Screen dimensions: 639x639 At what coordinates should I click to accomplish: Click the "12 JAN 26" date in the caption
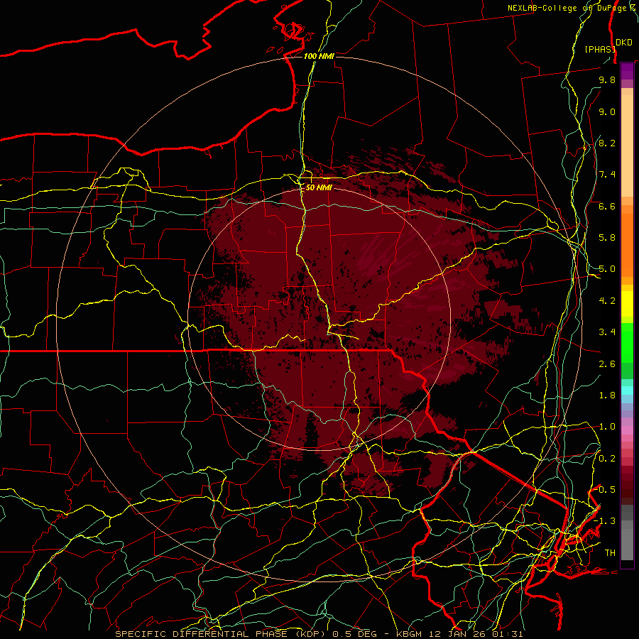tap(457, 634)
